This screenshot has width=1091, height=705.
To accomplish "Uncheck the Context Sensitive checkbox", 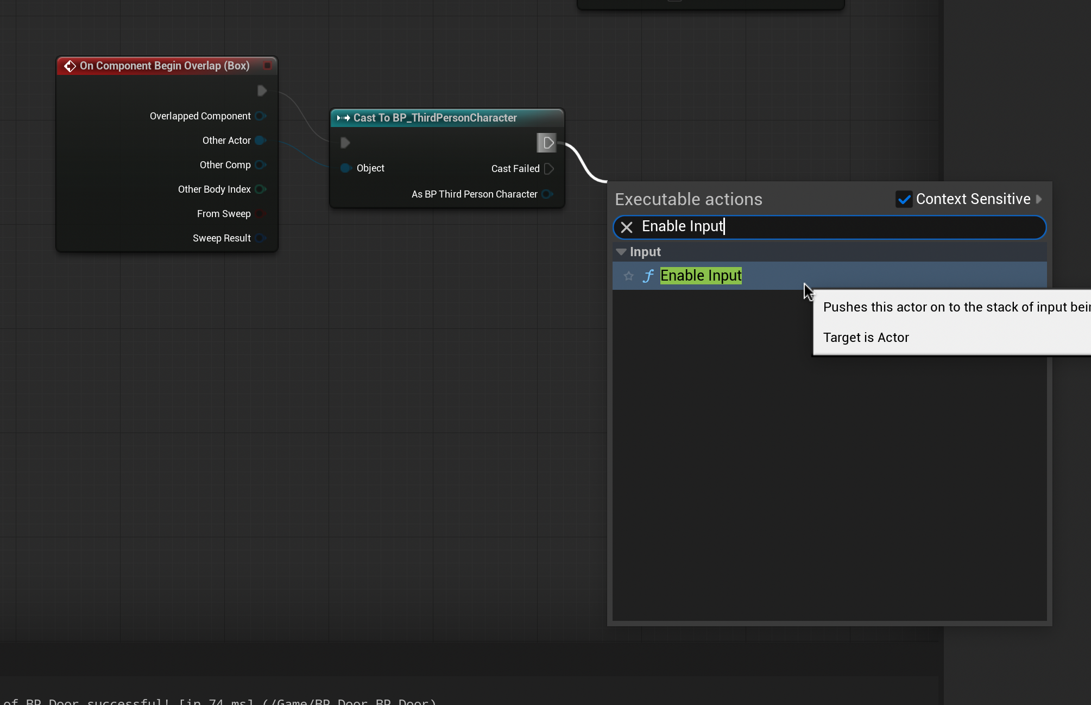I will 904,199.
